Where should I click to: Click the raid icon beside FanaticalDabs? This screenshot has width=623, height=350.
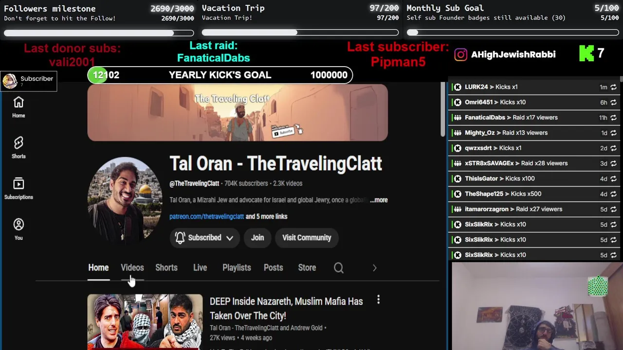point(458,118)
